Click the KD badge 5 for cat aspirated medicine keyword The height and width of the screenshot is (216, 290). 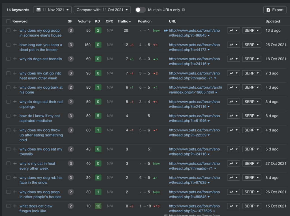click(x=98, y=116)
